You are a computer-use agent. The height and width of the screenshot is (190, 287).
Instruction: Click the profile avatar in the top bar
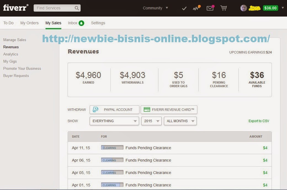point(243,8)
